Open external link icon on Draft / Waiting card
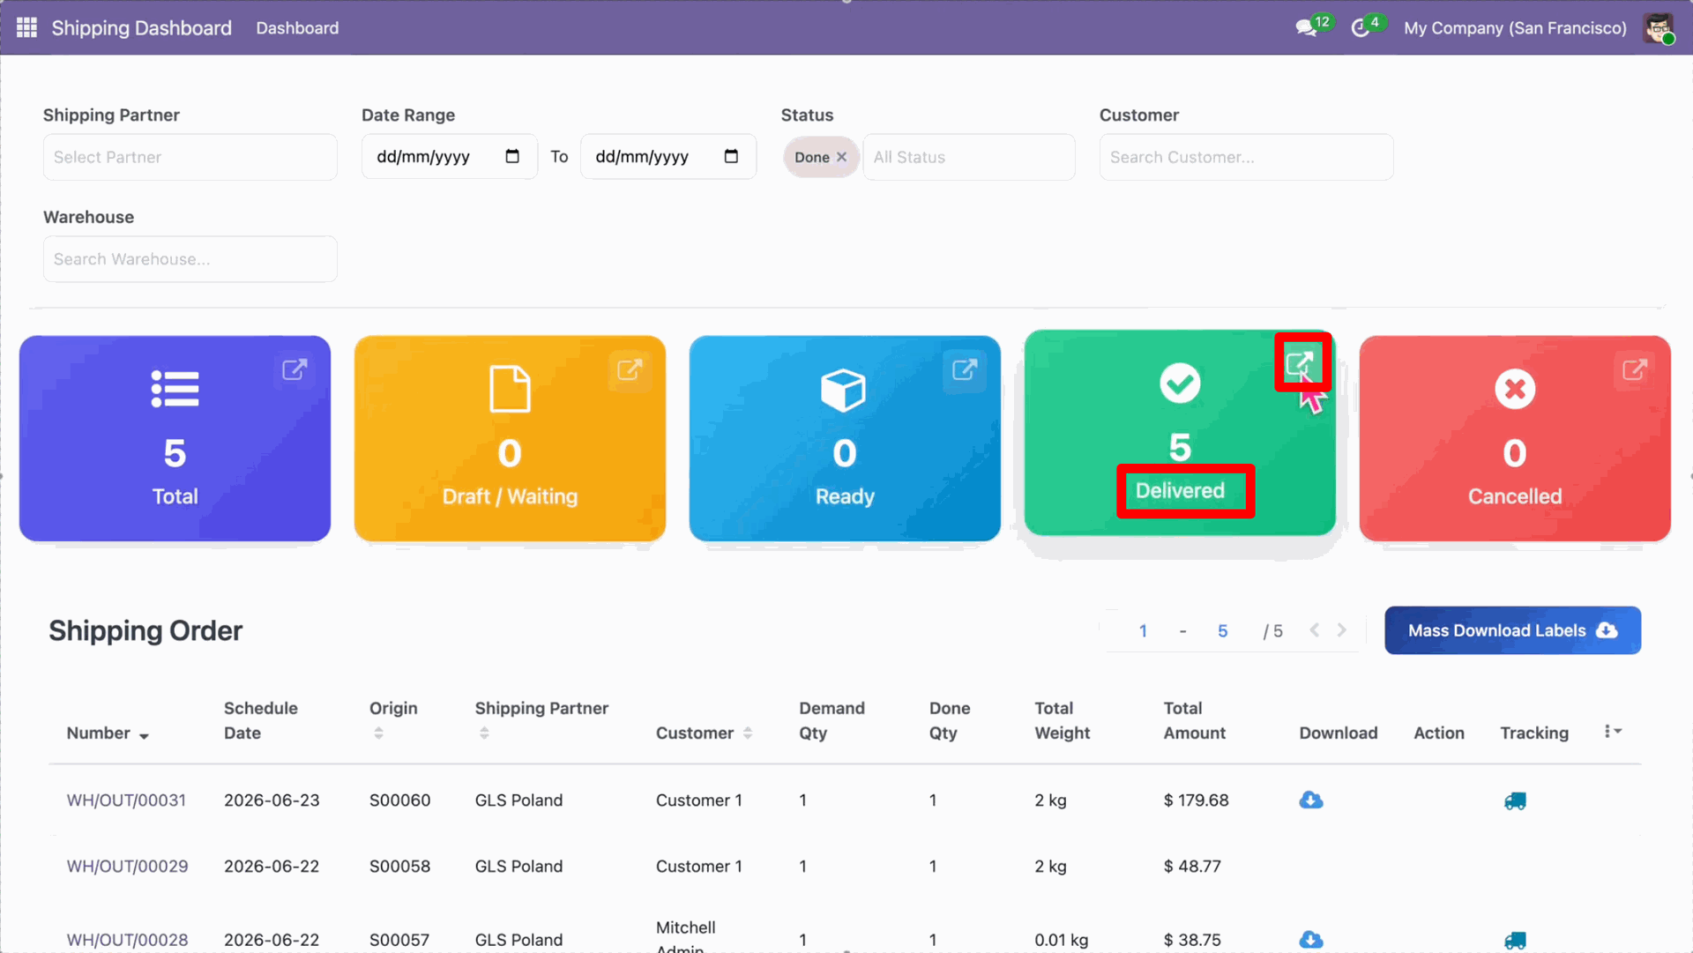Viewport: 1693px width, 953px height. [630, 369]
